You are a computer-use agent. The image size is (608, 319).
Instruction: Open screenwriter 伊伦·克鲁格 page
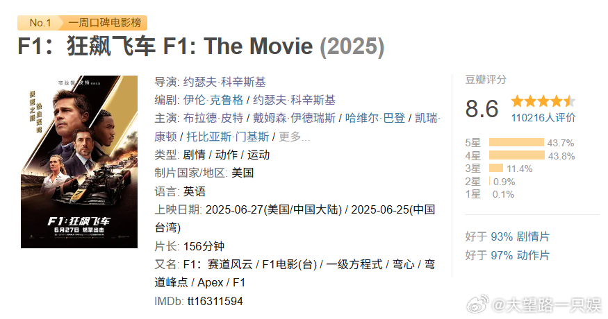pyautogui.click(x=213, y=101)
